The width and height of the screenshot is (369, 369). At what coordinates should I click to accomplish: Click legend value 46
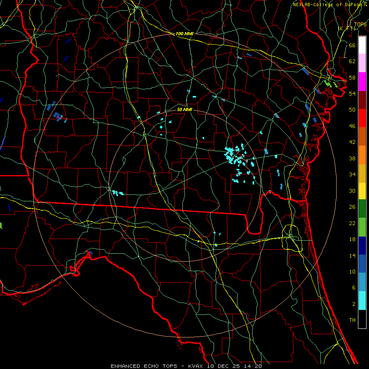coord(352,126)
